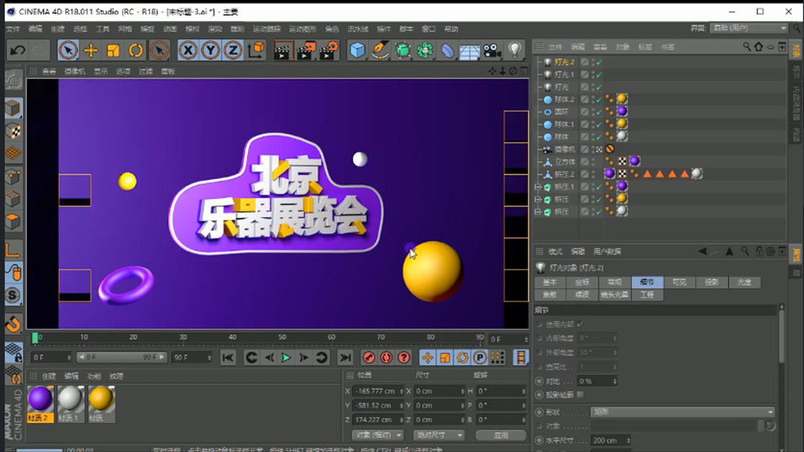This screenshot has width=804, height=452.
Task: Select the Scale tool icon
Action: 113,50
